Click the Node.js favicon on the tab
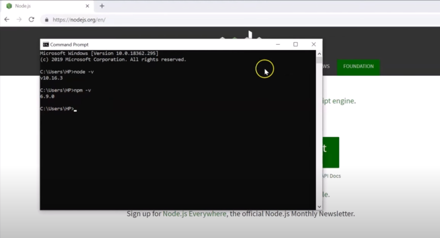The image size is (440, 238). point(9,6)
